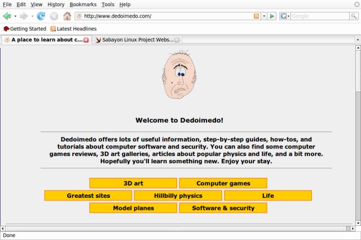Open the Help menu
361x240 pixels.
coord(125,5)
